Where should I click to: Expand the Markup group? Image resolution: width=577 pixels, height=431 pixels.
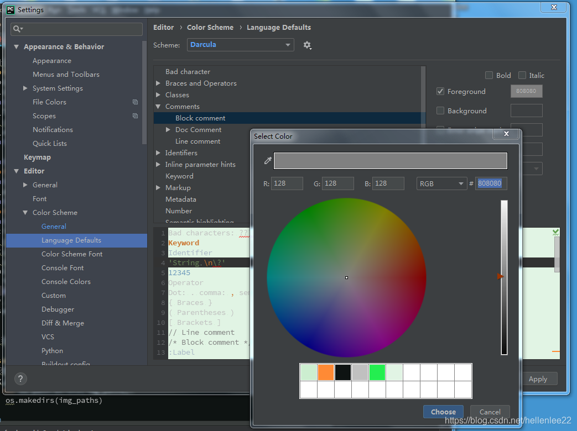[158, 187]
